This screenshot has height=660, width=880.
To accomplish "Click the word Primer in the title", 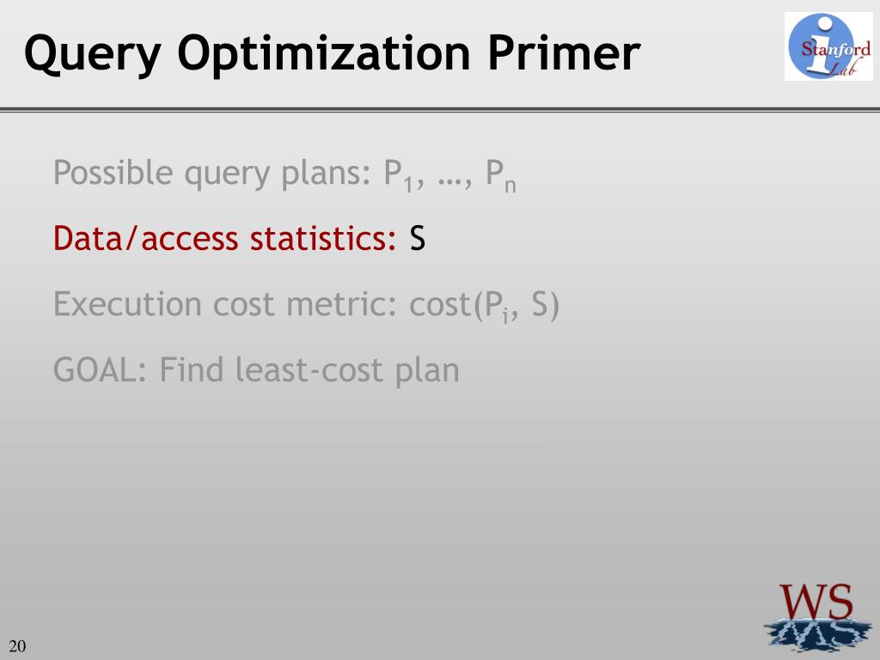I will click(564, 52).
